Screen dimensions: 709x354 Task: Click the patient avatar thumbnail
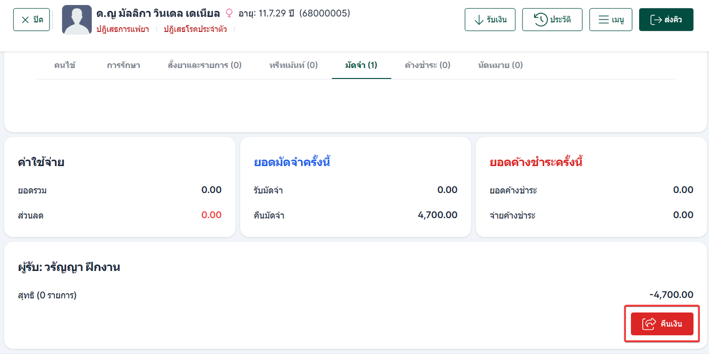[x=76, y=20]
